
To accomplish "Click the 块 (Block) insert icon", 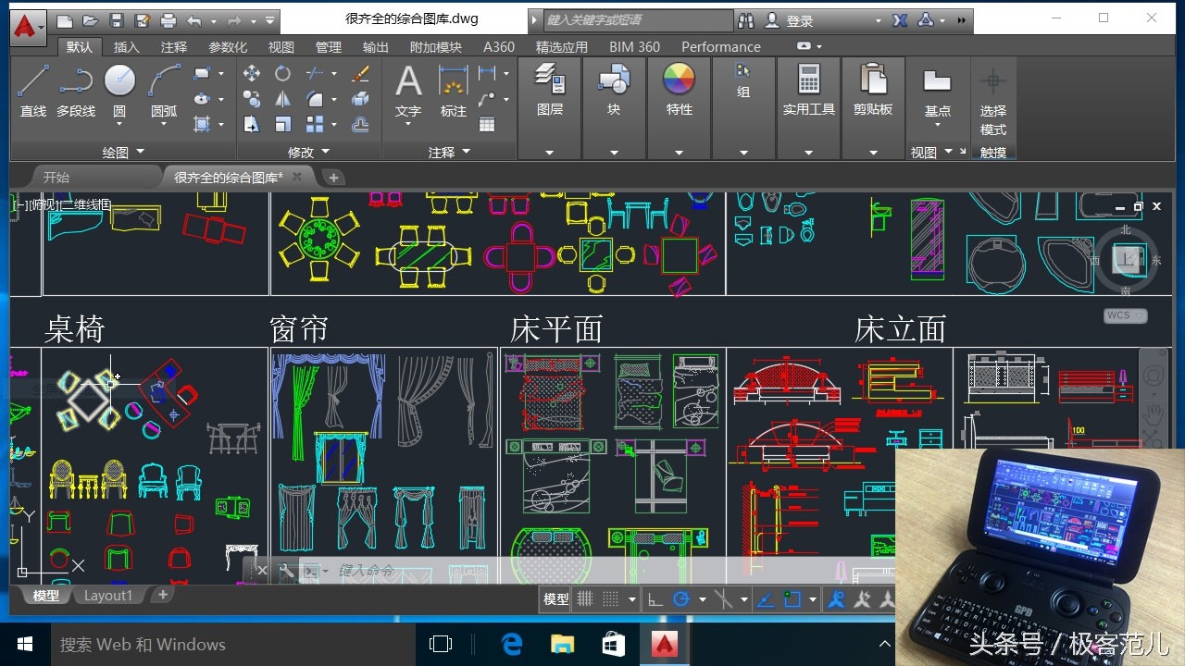I will point(614,80).
